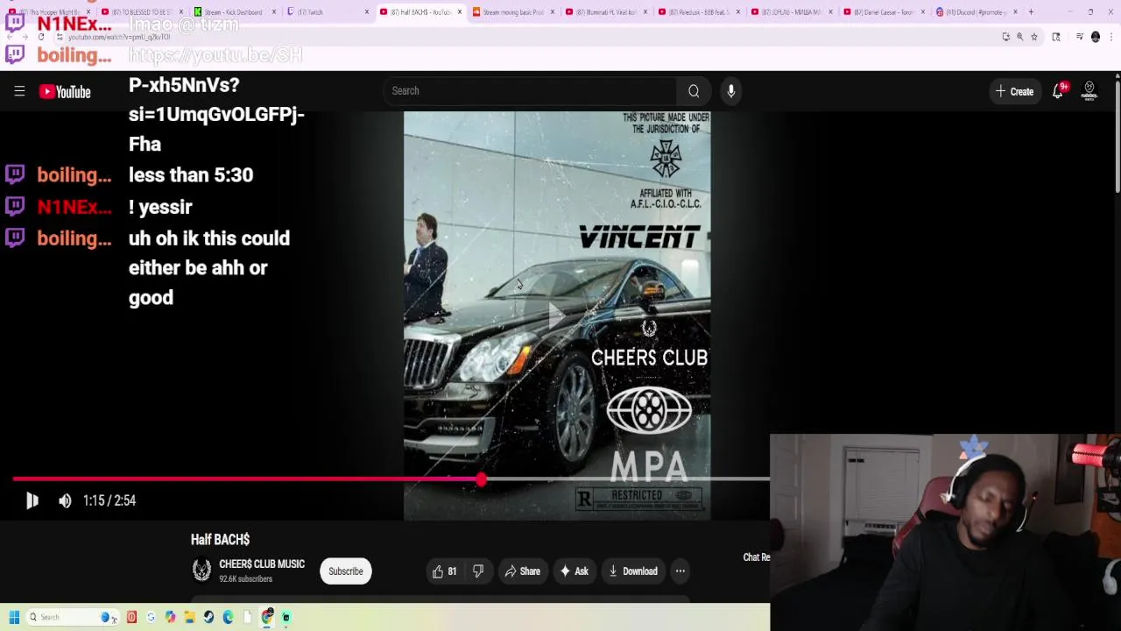1121x631 pixels.
Task: Open the red Opera-style taskbar icon
Action: click(x=131, y=617)
